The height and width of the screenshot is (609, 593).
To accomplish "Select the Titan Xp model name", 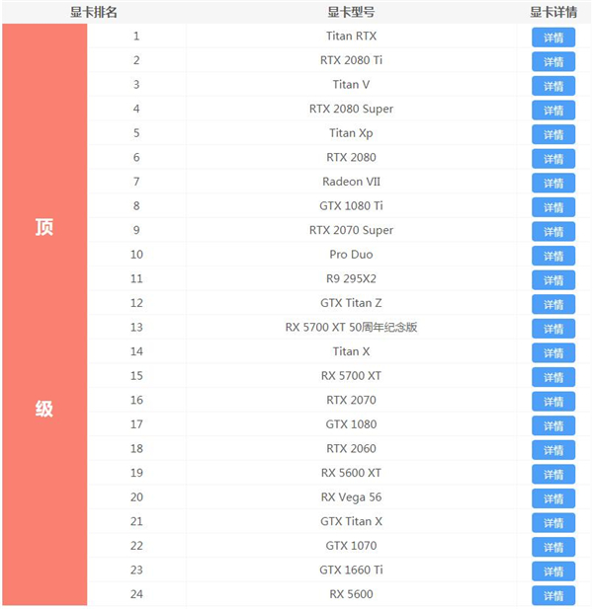I will [351, 133].
